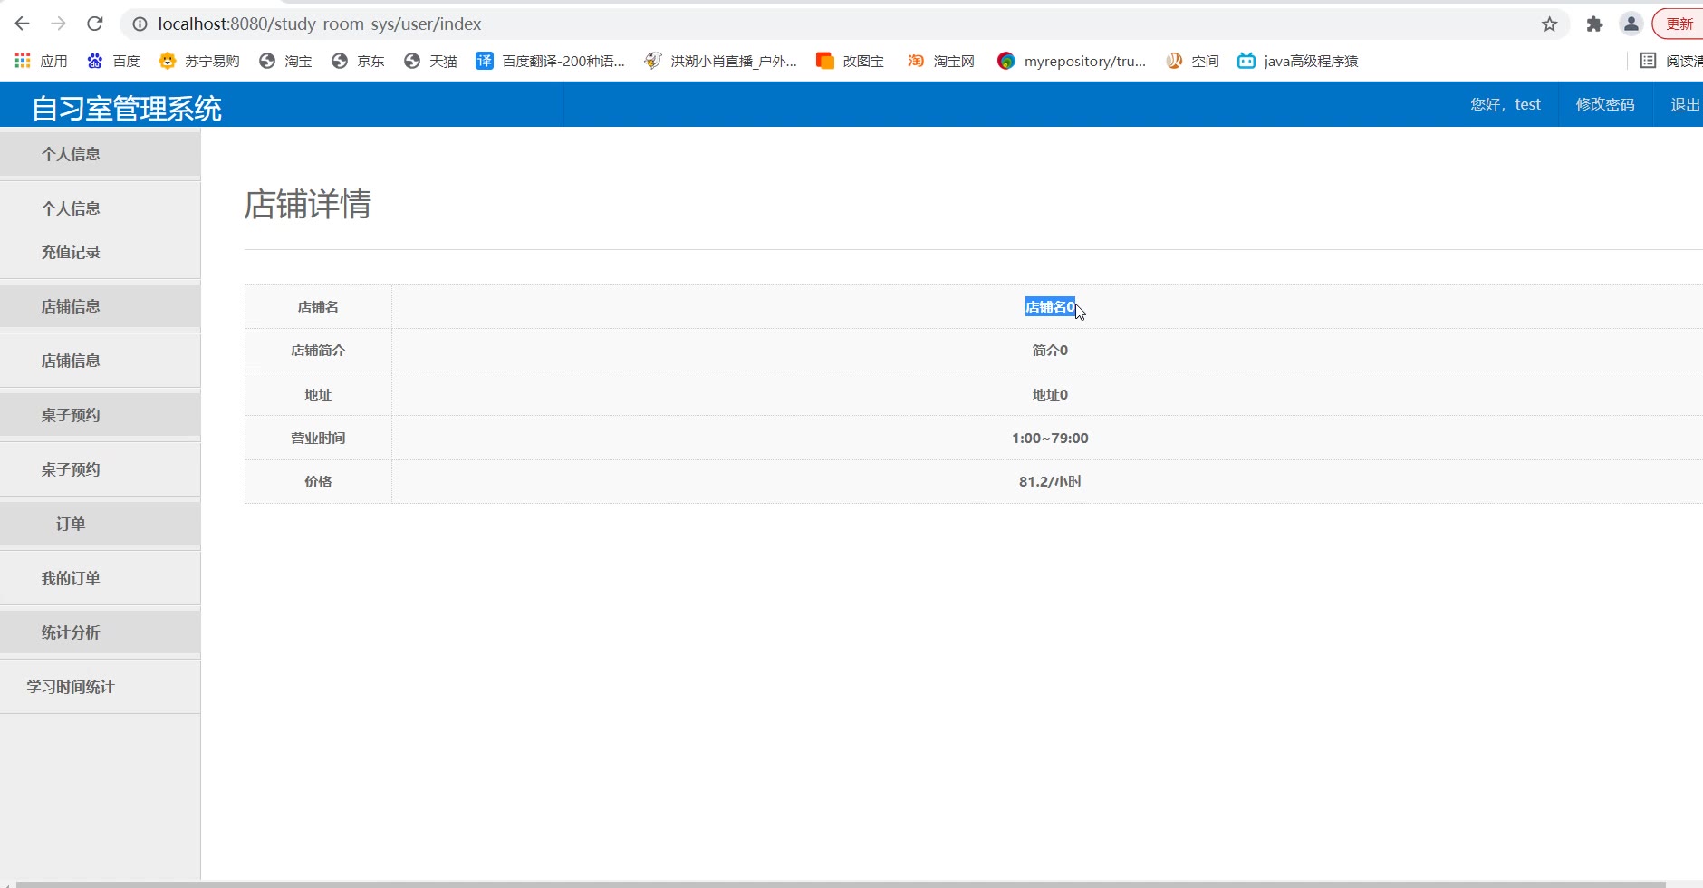Open the extensions puzzle icon
The image size is (1703, 888).
tap(1594, 24)
